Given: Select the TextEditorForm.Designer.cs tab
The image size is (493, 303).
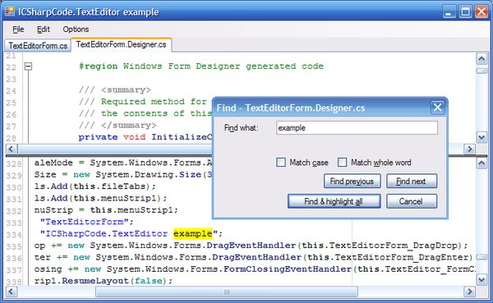Looking at the screenshot, I should [121, 44].
